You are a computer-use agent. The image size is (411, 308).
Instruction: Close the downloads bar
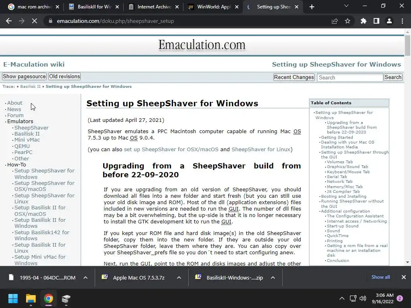tap(404, 277)
